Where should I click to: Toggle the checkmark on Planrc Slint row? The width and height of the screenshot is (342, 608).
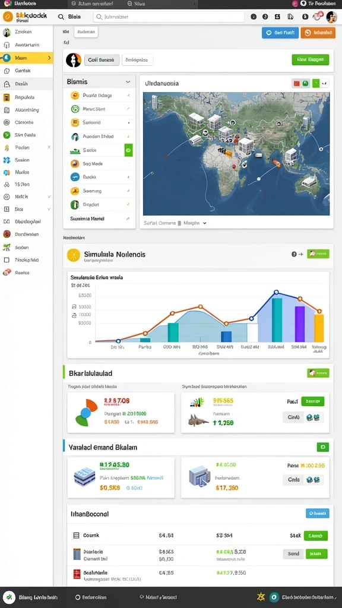click(128, 109)
